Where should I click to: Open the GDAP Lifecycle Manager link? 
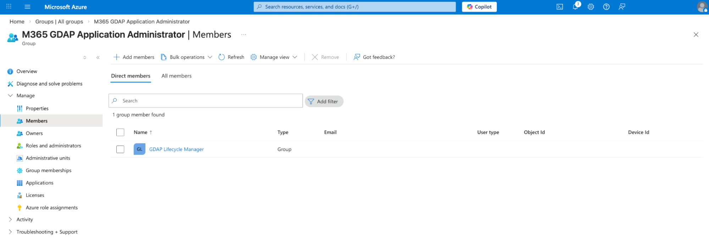click(x=176, y=149)
